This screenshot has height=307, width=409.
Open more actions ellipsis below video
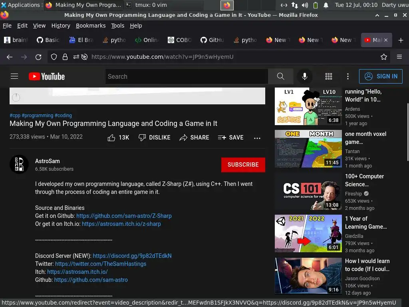pos(257,138)
